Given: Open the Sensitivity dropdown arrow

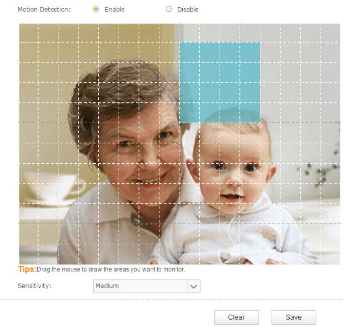Looking at the screenshot, I should click(194, 286).
